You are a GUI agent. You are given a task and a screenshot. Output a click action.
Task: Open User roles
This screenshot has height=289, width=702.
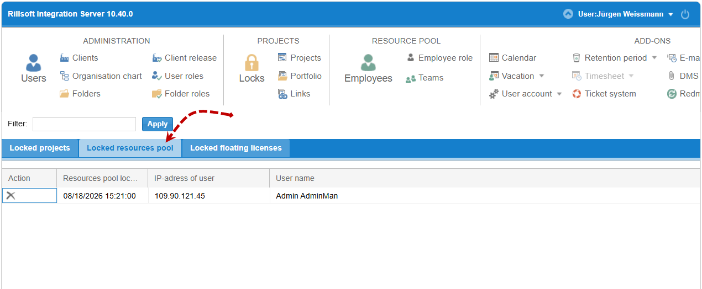[x=177, y=76]
